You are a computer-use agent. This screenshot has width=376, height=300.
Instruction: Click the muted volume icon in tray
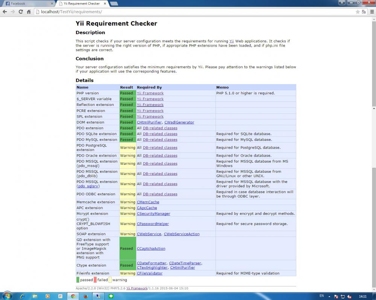pyautogui.click(x=349, y=297)
